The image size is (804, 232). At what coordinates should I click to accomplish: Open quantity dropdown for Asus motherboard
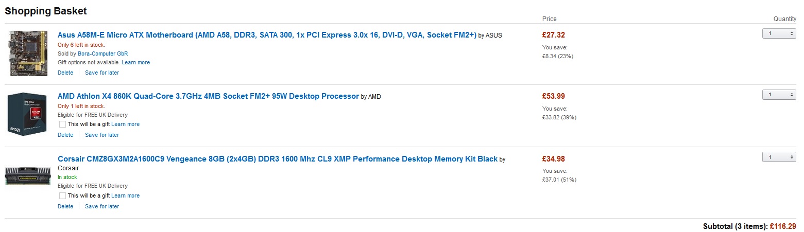tap(779, 33)
